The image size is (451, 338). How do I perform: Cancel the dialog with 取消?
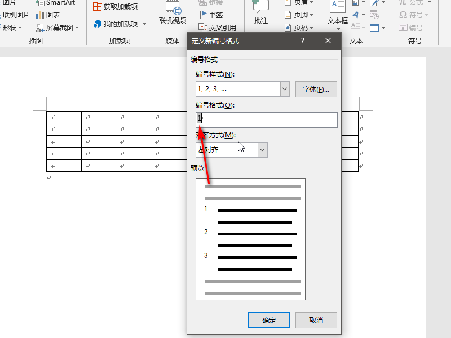point(316,320)
